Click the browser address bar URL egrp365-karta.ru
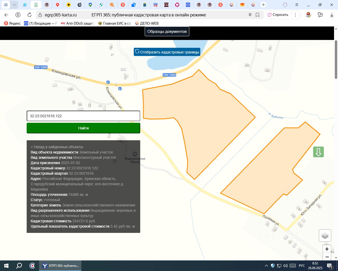338x271 pixels. [61, 15]
